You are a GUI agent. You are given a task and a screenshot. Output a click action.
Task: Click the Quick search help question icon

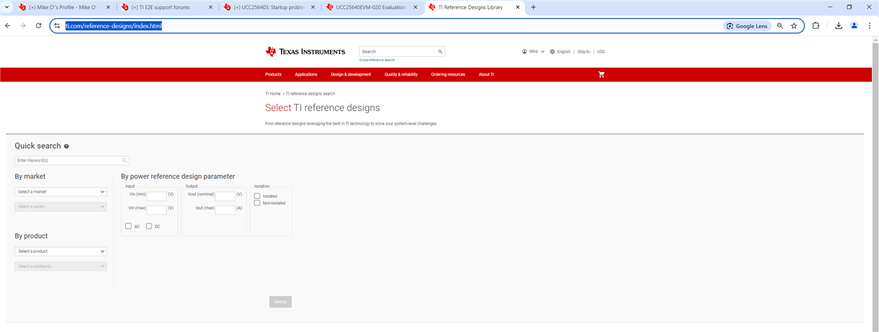[x=66, y=147]
